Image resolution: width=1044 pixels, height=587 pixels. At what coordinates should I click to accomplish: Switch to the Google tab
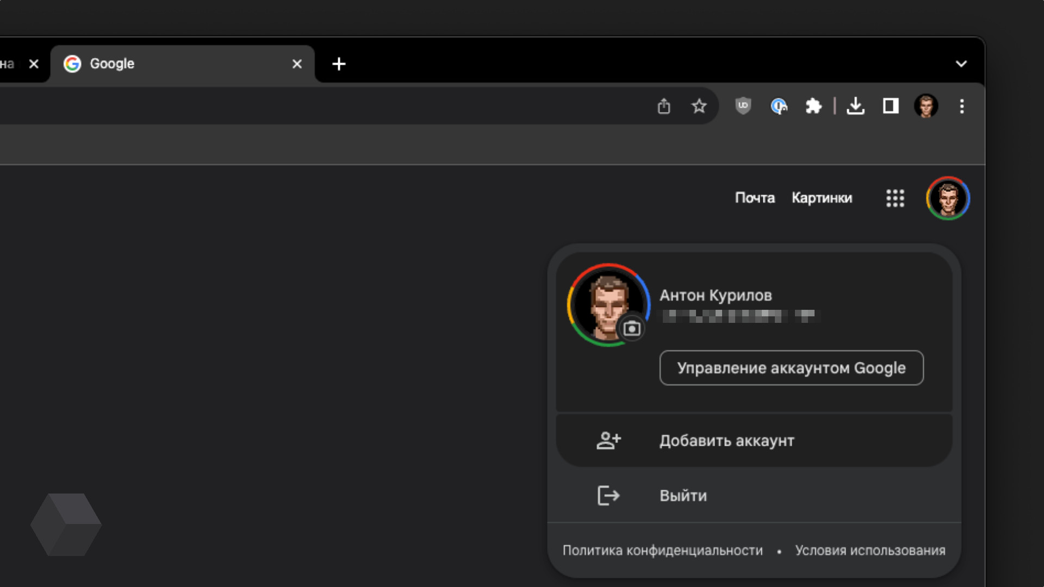163,64
